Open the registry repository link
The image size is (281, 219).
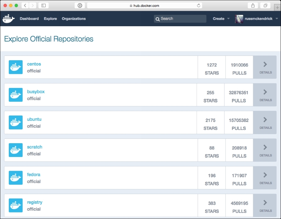click(x=35, y=202)
